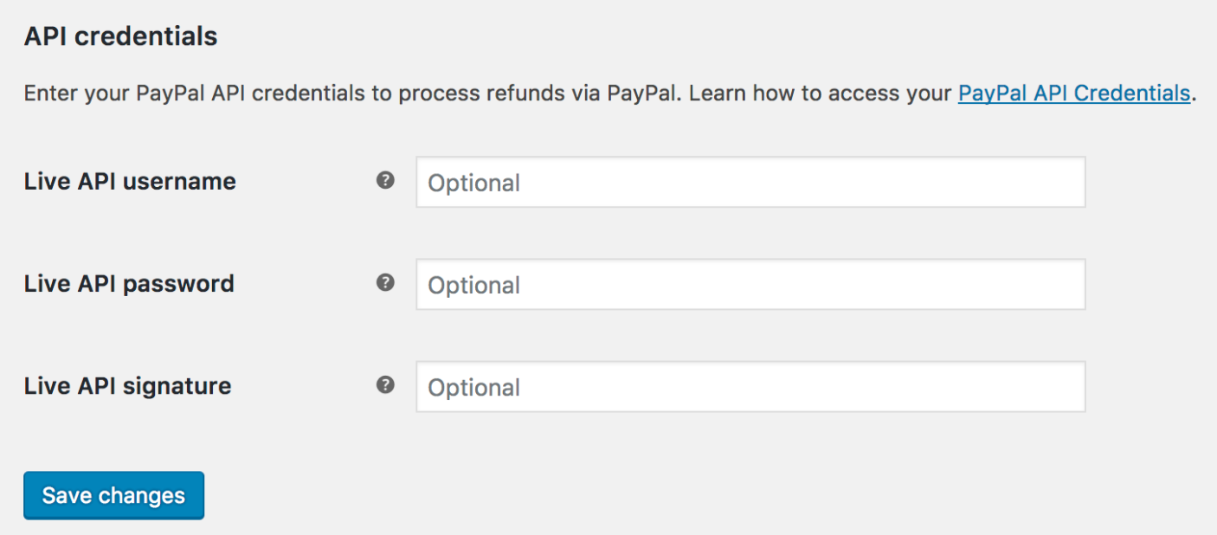Screen dimensions: 1217x535
Task: Click the Live API username label
Action: click(130, 182)
